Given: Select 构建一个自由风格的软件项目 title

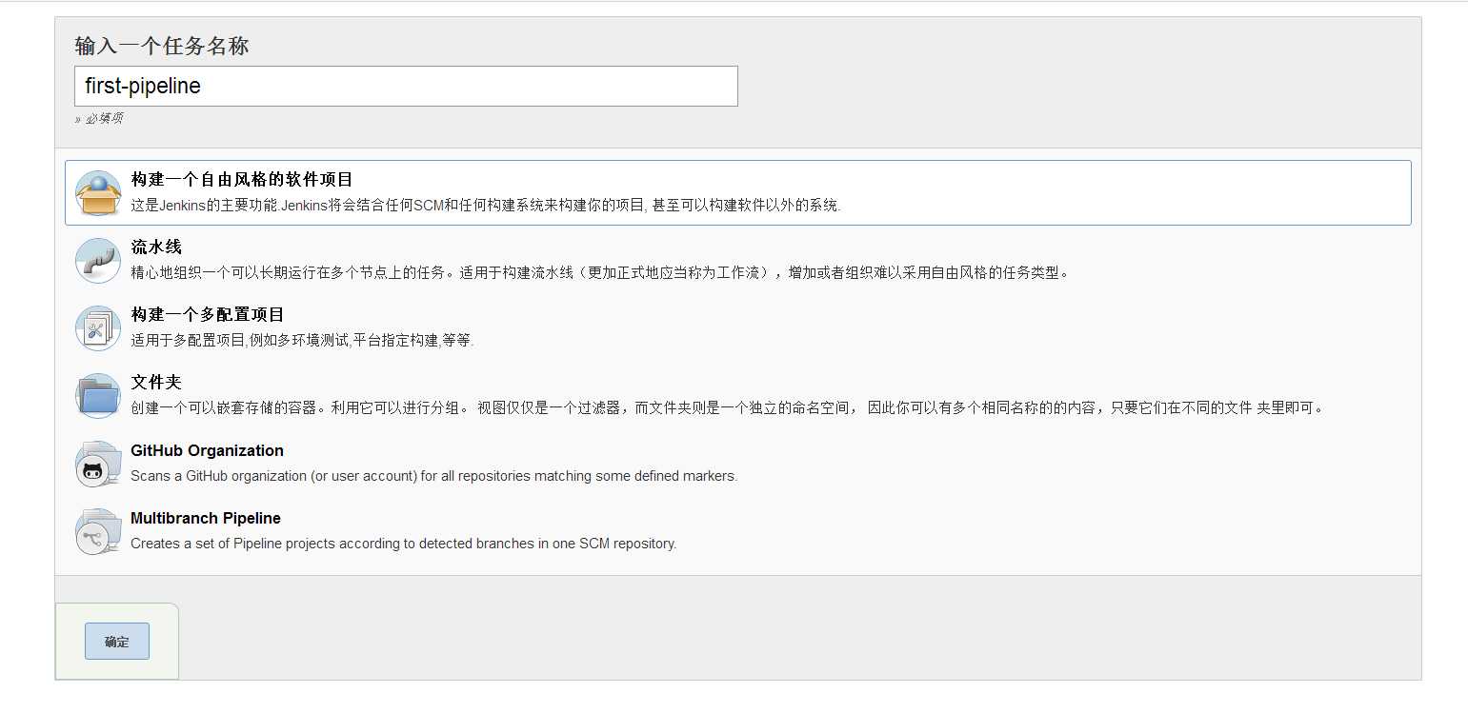Looking at the screenshot, I should point(242,179).
